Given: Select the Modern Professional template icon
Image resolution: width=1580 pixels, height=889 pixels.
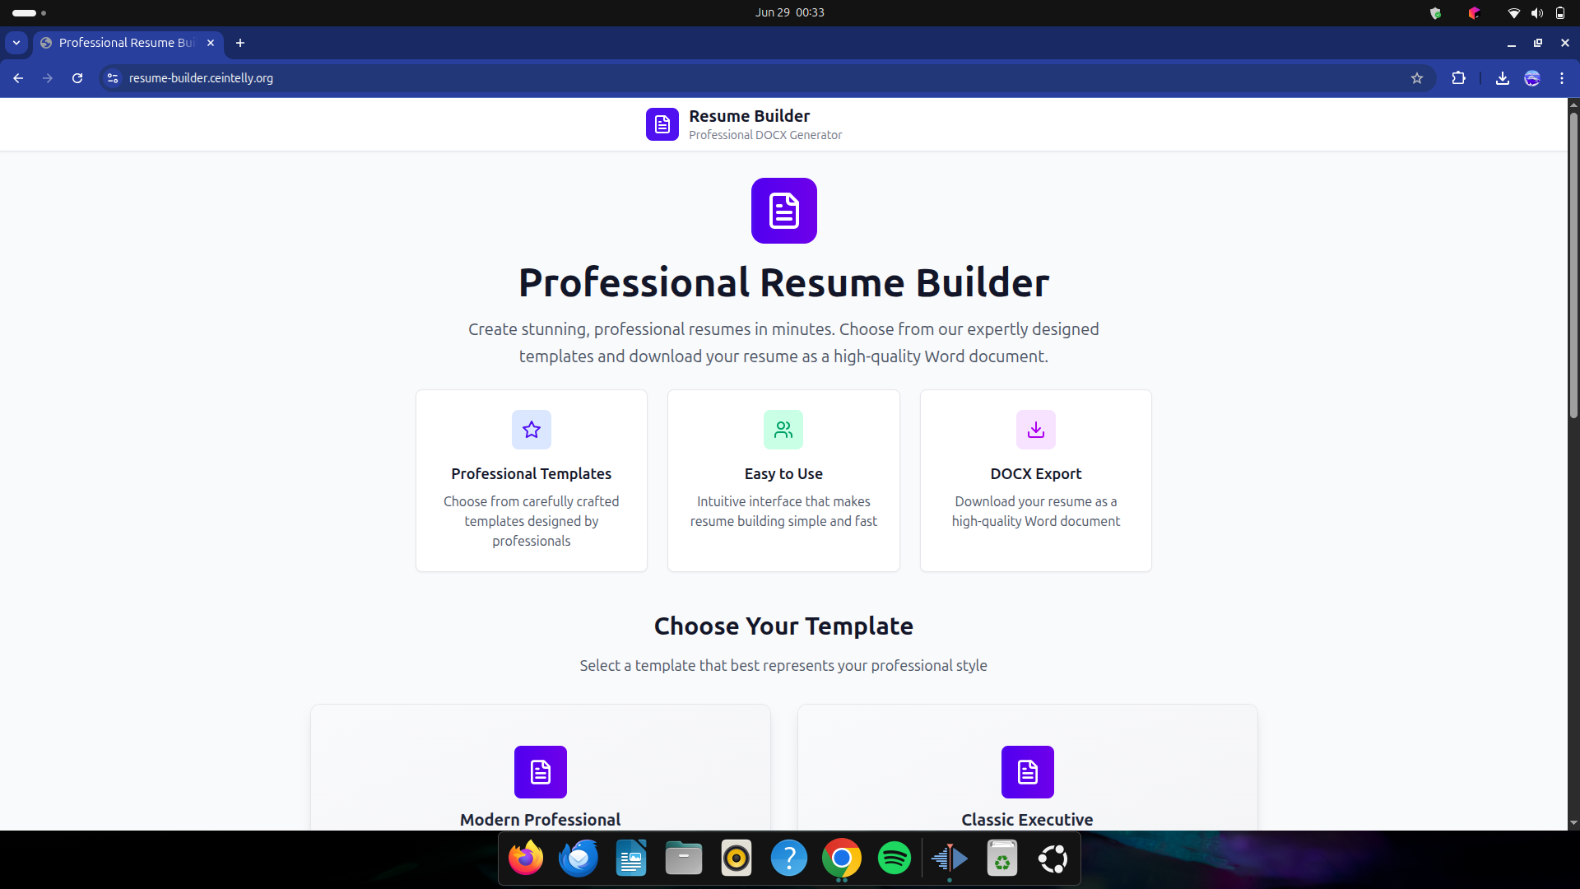Looking at the screenshot, I should [540, 772].
